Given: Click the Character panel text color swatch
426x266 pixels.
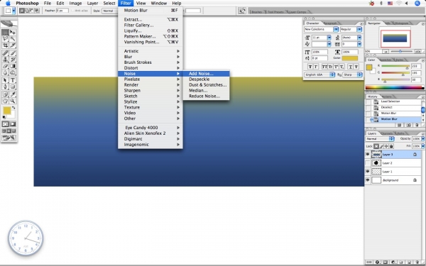Looking at the screenshot, I should click(x=350, y=58).
